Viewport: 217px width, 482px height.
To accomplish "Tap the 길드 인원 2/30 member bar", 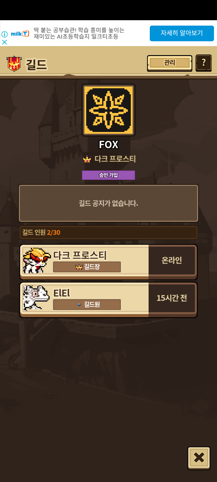I will pos(108,233).
